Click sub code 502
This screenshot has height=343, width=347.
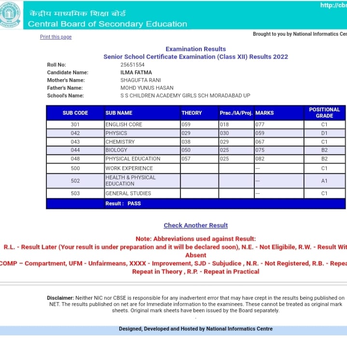pos(75,181)
